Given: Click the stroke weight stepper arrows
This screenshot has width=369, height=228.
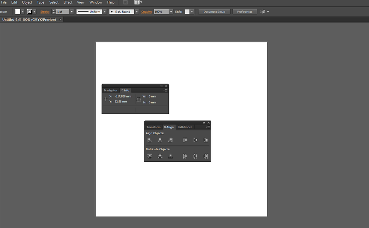Looking at the screenshot, I should [54, 12].
